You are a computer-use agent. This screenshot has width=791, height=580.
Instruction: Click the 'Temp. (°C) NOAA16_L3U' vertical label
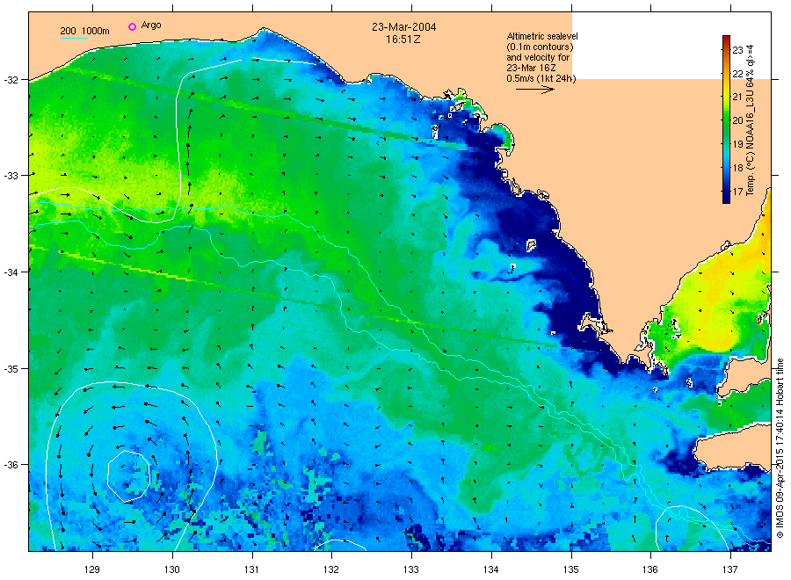751,144
